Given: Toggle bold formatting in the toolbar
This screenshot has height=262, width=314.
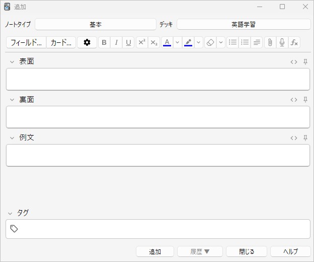Looking at the screenshot, I should point(104,43).
